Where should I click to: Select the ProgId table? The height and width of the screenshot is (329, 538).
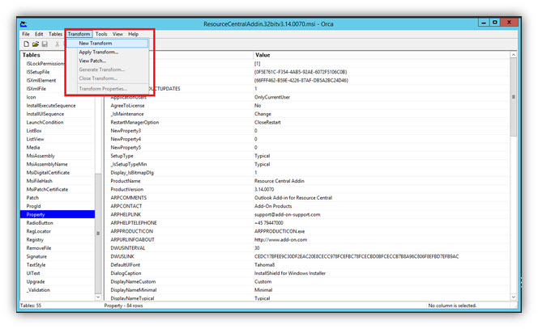(x=33, y=206)
